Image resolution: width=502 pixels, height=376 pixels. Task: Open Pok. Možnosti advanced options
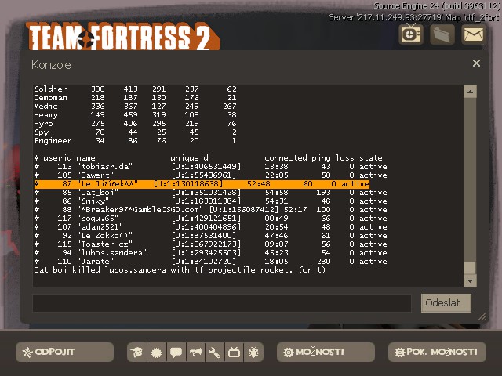[x=438, y=352]
